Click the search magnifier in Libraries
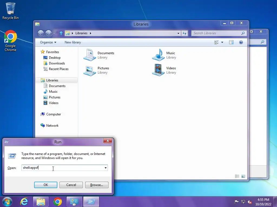The image size is (277, 207). [243, 33]
